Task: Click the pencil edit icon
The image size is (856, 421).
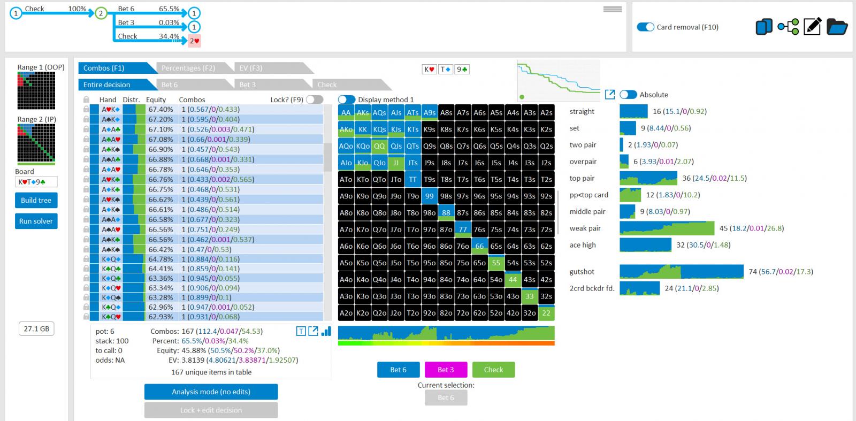Action: pyautogui.click(x=812, y=27)
